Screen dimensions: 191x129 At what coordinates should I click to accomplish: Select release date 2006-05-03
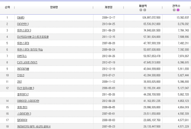click(x=108, y=88)
